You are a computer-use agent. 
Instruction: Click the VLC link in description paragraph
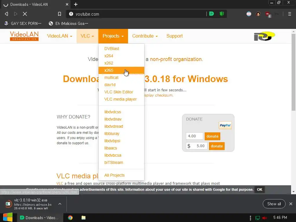tap(60, 183)
